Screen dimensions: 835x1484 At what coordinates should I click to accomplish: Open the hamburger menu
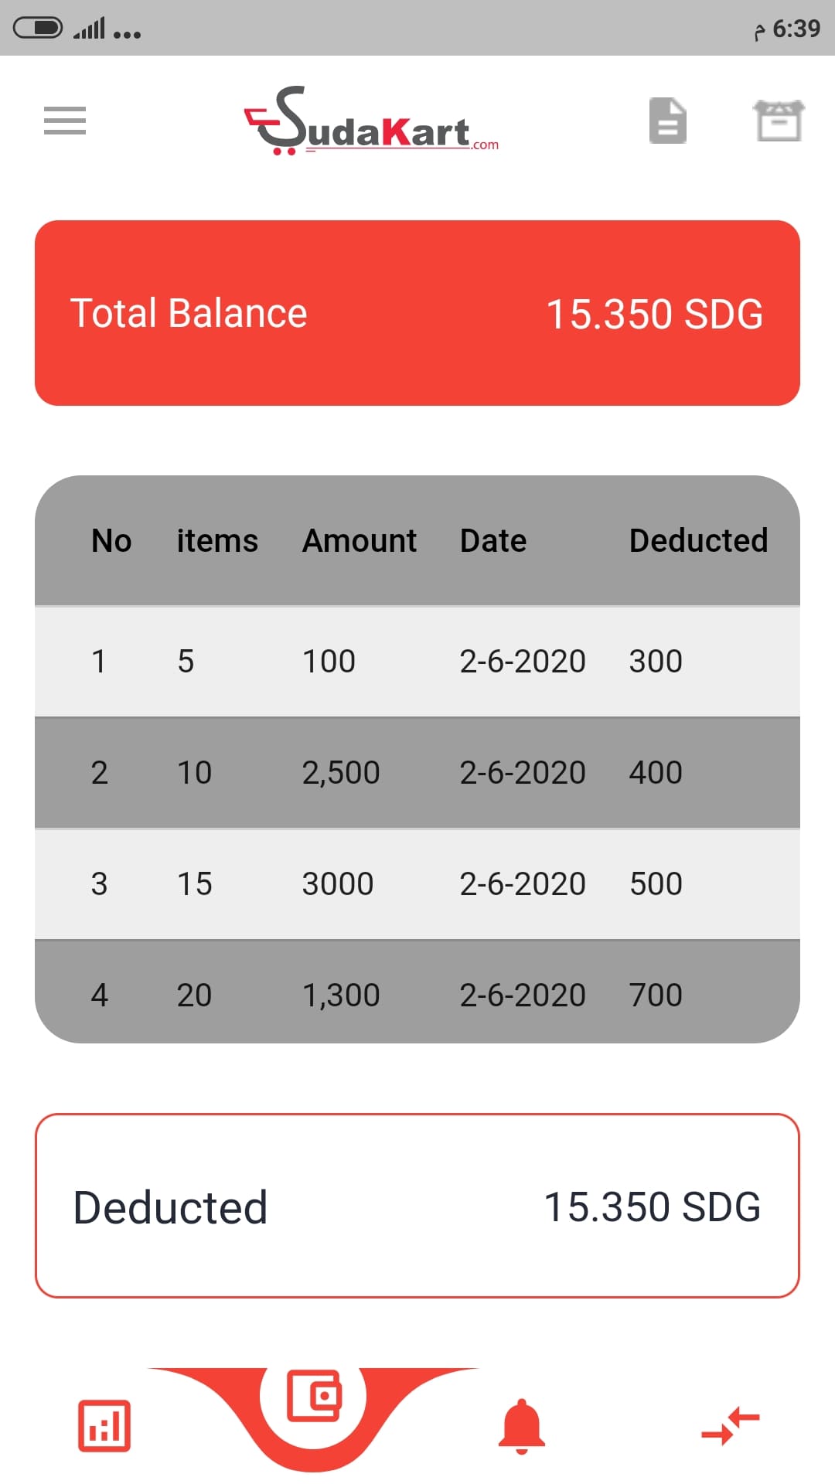[x=65, y=121]
